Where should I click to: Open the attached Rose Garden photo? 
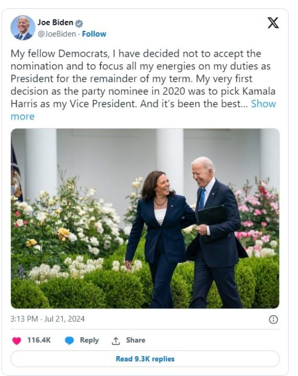pyautogui.click(x=145, y=218)
